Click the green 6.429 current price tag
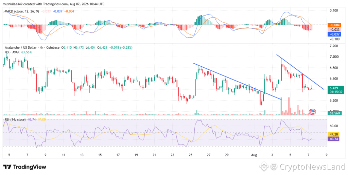The height and width of the screenshot is (175, 348). [x=335, y=90]
